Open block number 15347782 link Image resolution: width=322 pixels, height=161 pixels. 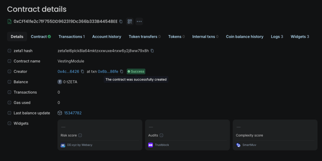(x=73, y=113)
